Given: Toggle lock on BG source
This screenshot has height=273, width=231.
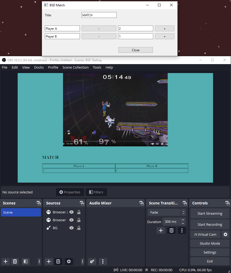Looking at the screenshot, I should point(79,228).
